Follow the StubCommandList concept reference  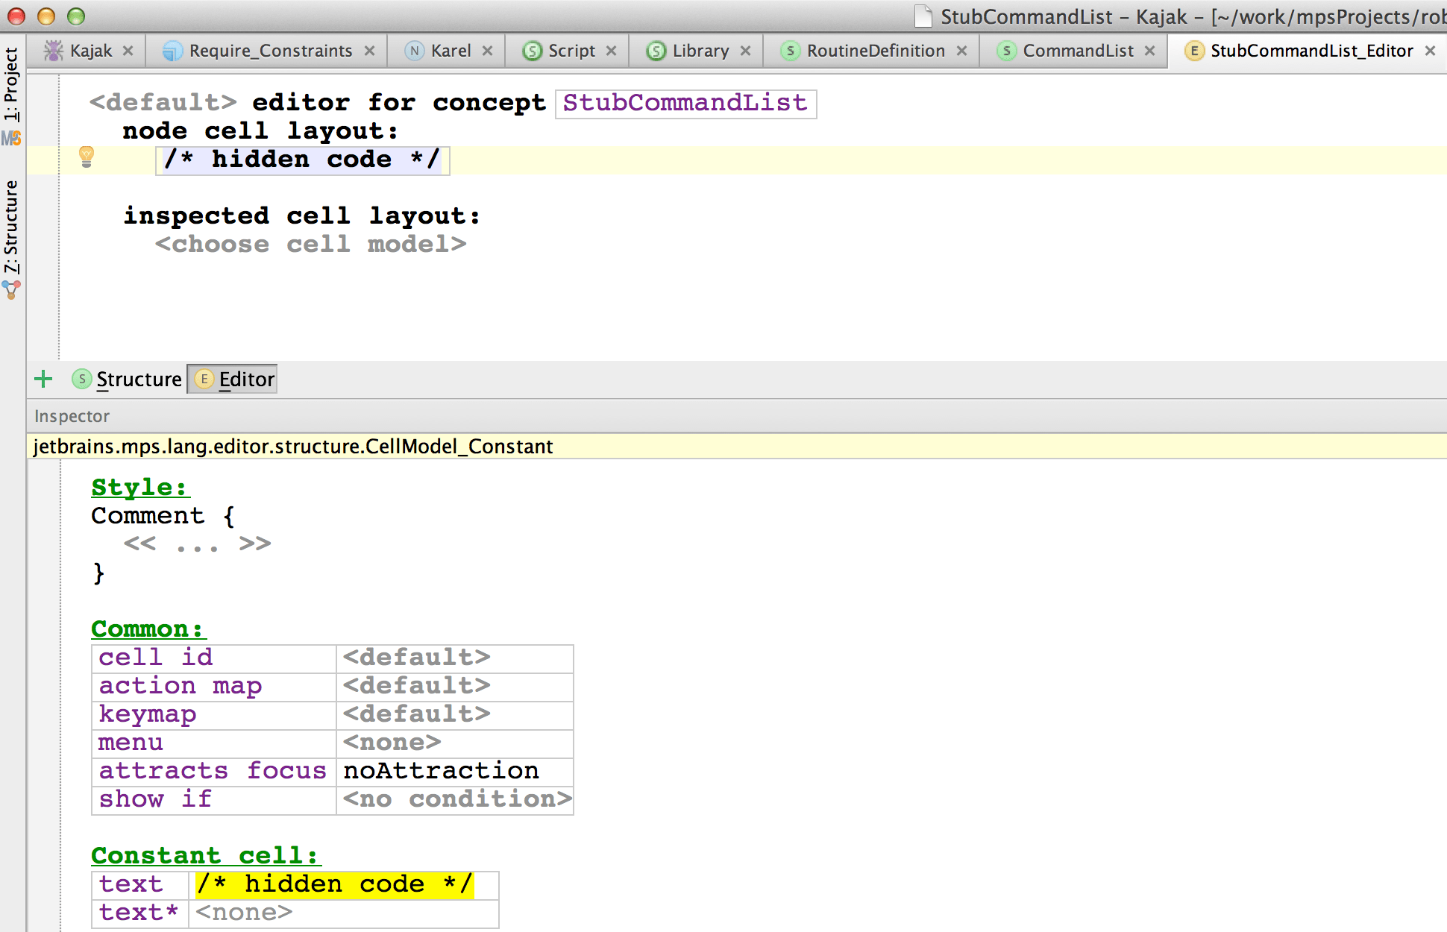(685, 103)
